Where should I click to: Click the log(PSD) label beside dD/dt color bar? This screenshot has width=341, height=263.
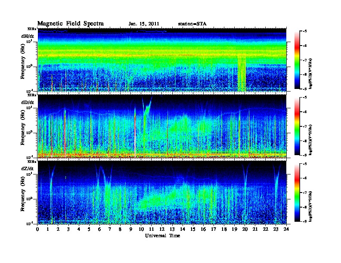310,140
